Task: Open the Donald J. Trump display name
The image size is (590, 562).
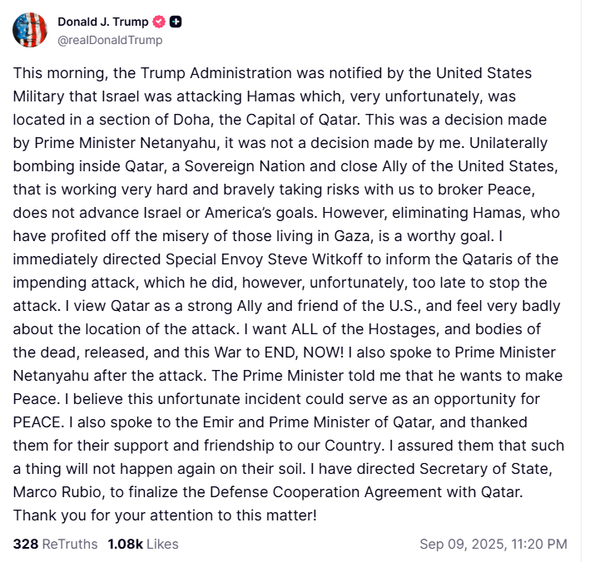Action: (x=102, y=22)
